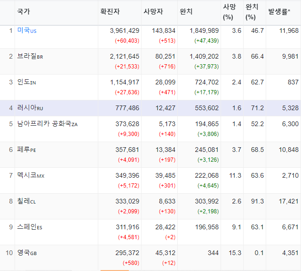Viewport: 301px width, 271px height.
Task: Select the 브라질 BR row
Action: [x=150, y=61]
